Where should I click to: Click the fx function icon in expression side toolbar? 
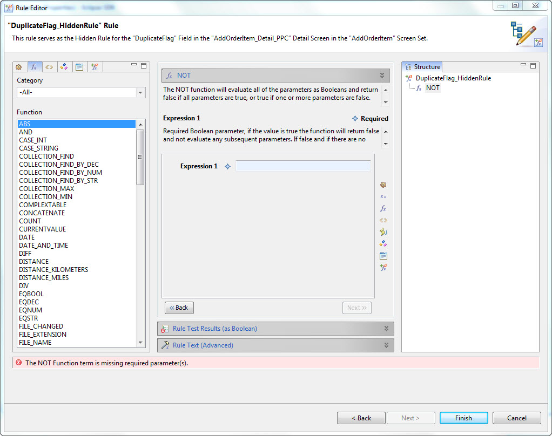[383, 208]
